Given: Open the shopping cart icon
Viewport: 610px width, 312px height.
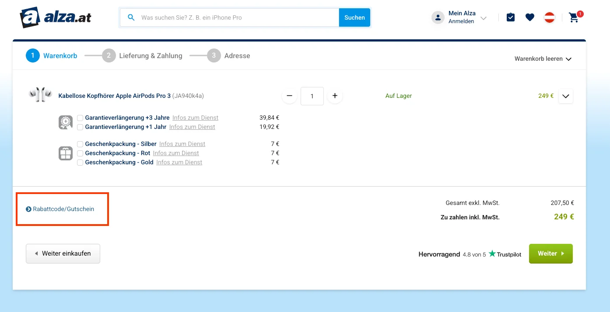Looking at the screenshot, I should coord(574,17).
